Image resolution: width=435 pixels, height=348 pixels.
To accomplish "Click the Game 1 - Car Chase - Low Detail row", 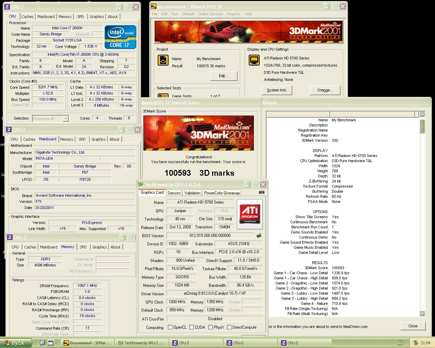I will [311, 273].
